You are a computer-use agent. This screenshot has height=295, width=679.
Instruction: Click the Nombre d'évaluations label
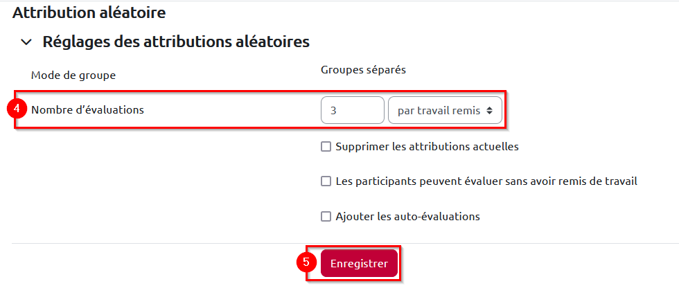[87, 109]
